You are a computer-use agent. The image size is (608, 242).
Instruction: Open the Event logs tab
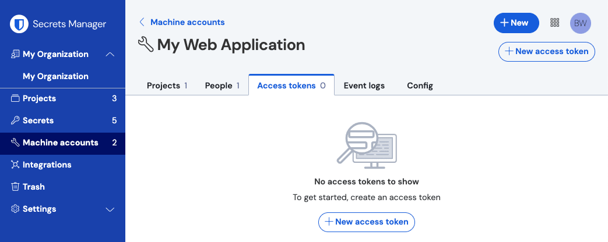[364, 86]
